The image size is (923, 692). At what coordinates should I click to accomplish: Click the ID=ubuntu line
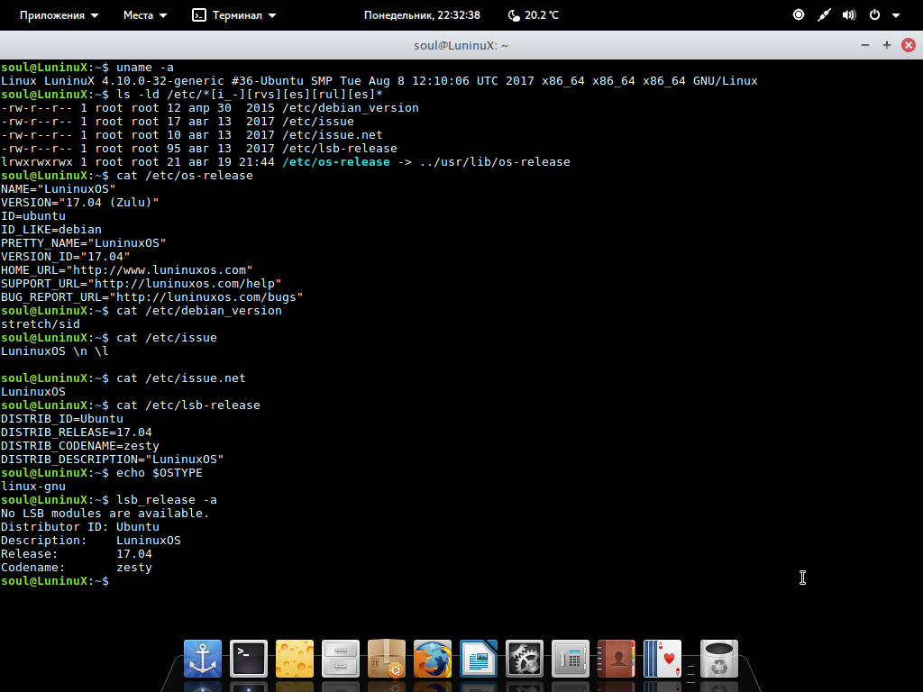(33, 216)
